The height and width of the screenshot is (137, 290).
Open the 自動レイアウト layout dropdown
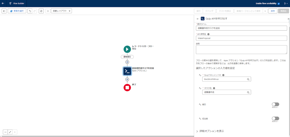tap(61, 11)
